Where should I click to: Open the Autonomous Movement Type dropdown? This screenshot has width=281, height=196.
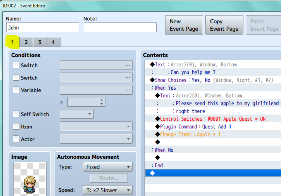tap(108, 167)
